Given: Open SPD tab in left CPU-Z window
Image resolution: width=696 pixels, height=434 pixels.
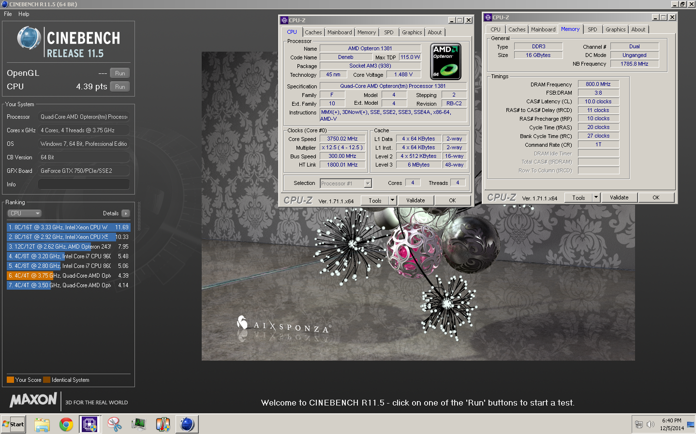Looking at the screenshot, I should (389, 32).
